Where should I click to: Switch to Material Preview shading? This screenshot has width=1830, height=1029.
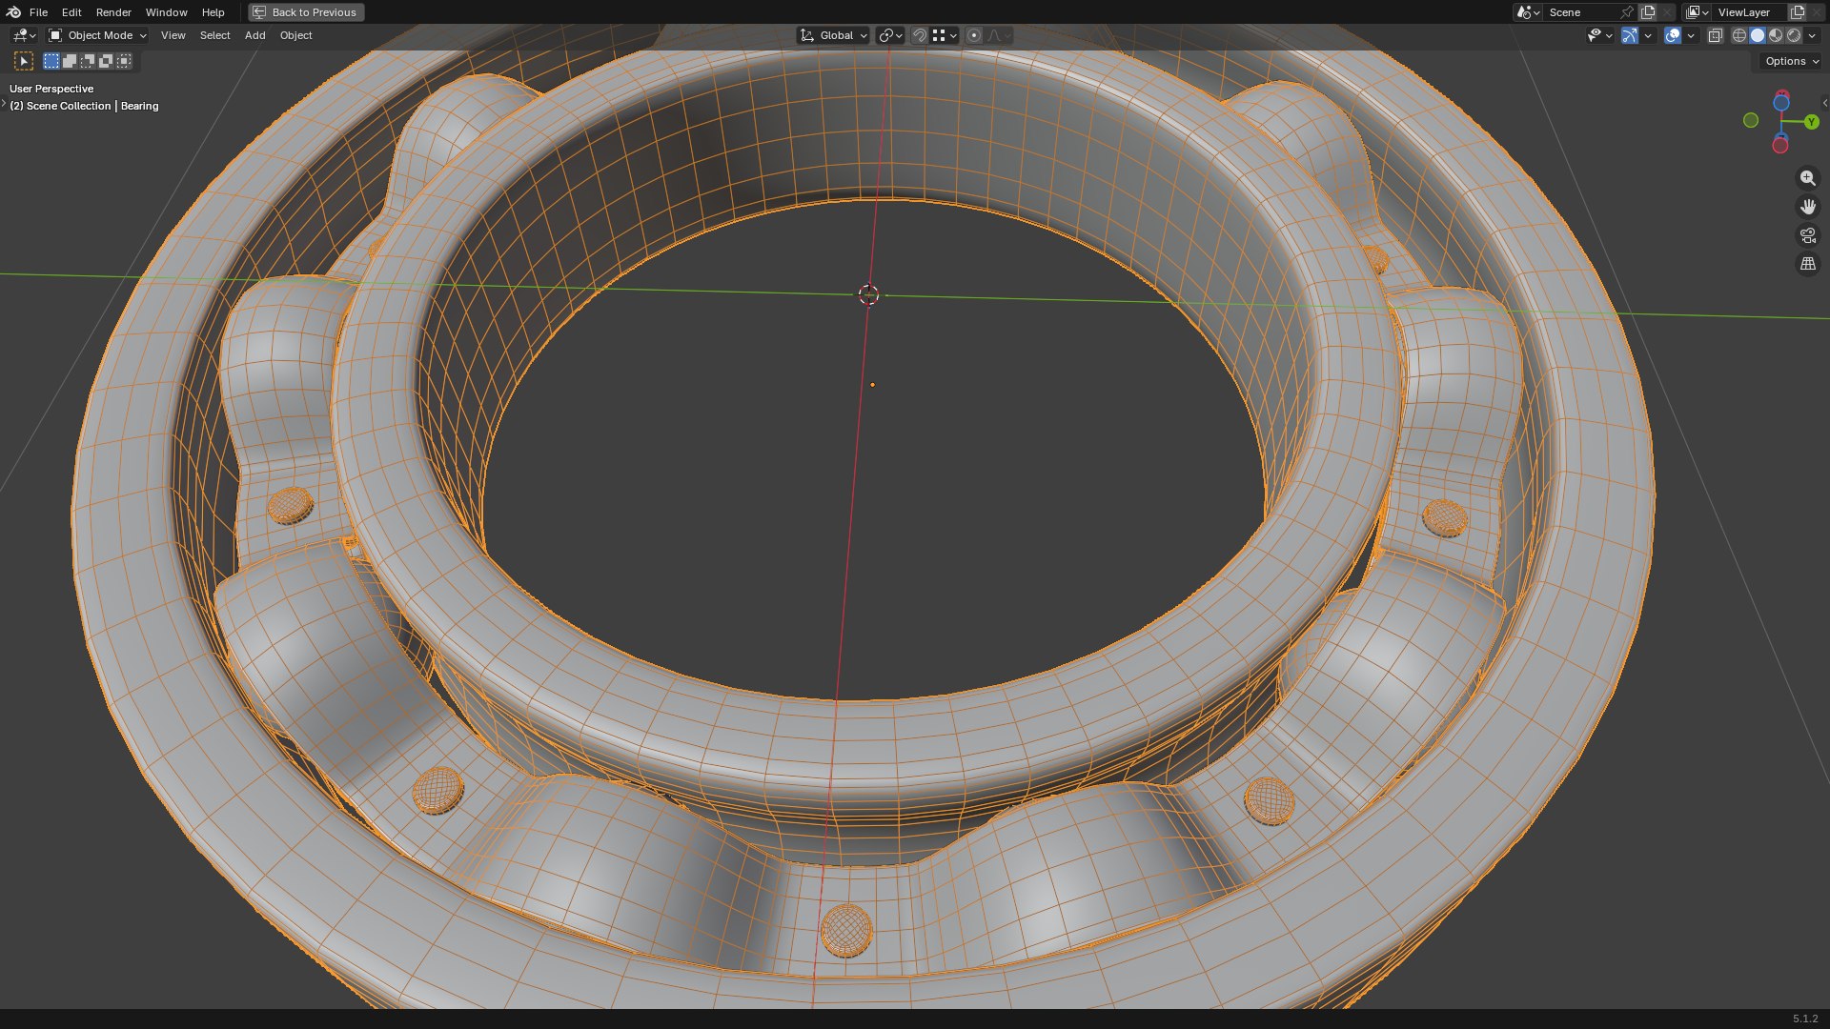coord(1776,35)
